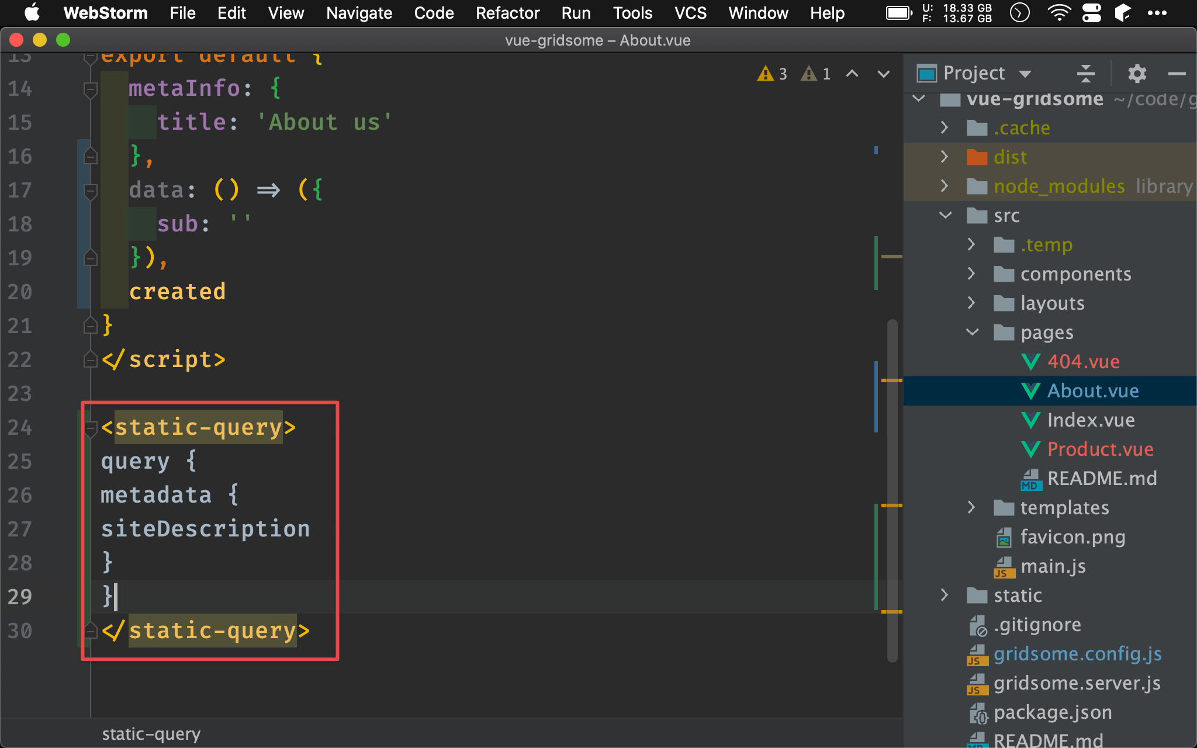Viewport: 1197px width, 748px height.
Task: Click 'created' on line 20
Action: 177,291
